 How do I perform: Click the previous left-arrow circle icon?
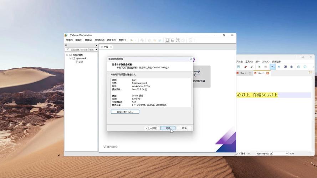point(298,67)
